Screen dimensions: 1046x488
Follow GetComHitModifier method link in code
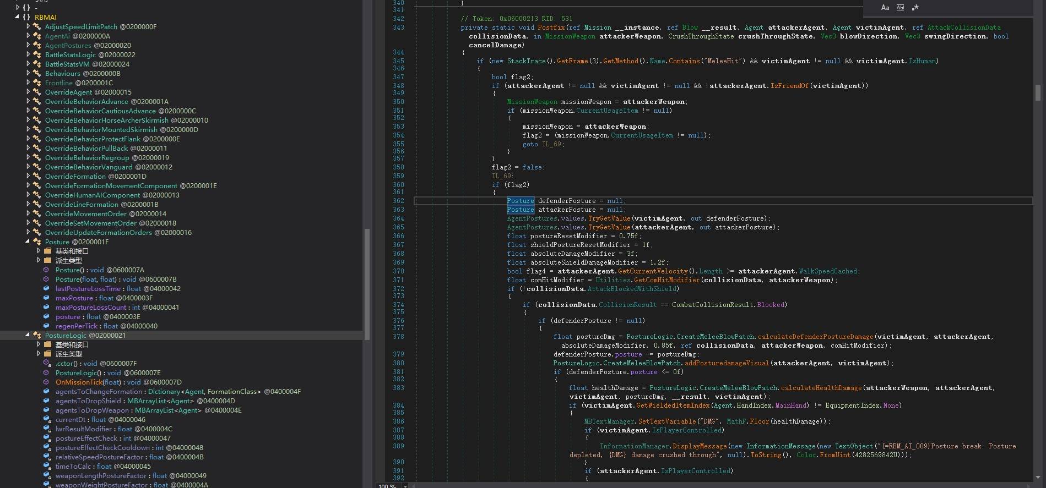click(667, 280)
